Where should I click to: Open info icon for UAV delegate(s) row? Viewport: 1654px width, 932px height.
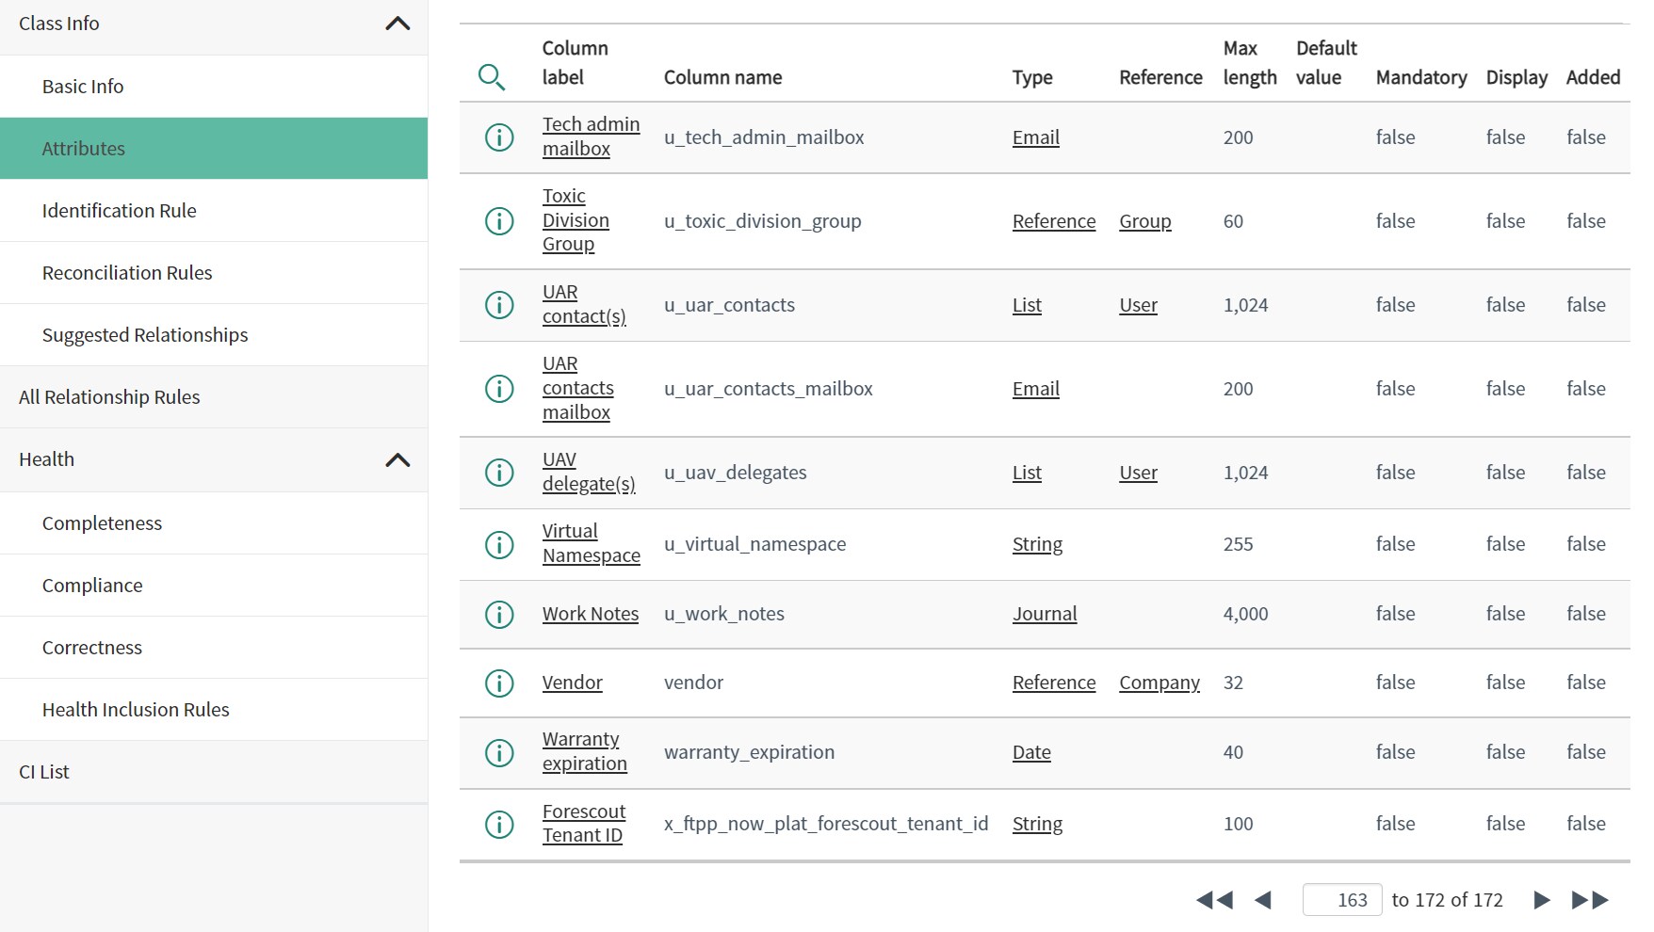click(499, 473)
